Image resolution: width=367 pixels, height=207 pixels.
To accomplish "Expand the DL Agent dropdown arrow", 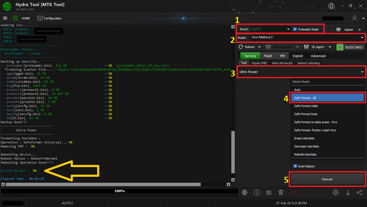I will [330, 47].
